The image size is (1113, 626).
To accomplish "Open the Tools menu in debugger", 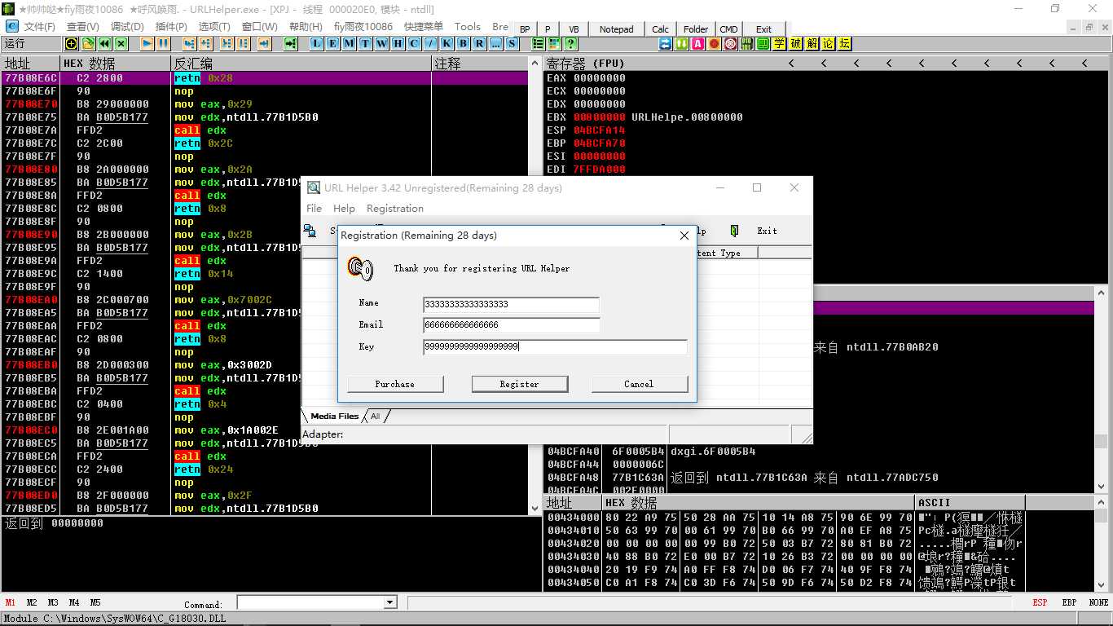I will tap(468, 27).
